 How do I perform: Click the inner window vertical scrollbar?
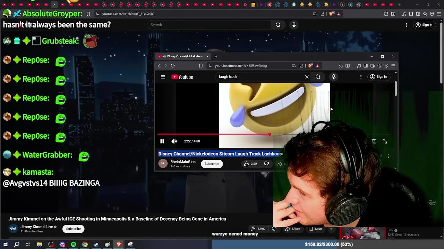395,89
